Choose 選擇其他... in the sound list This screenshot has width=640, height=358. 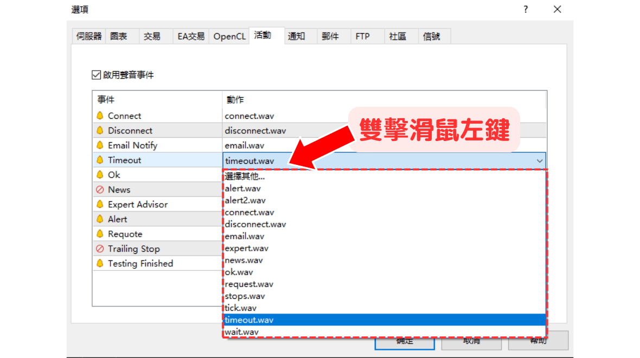[245, 176]
